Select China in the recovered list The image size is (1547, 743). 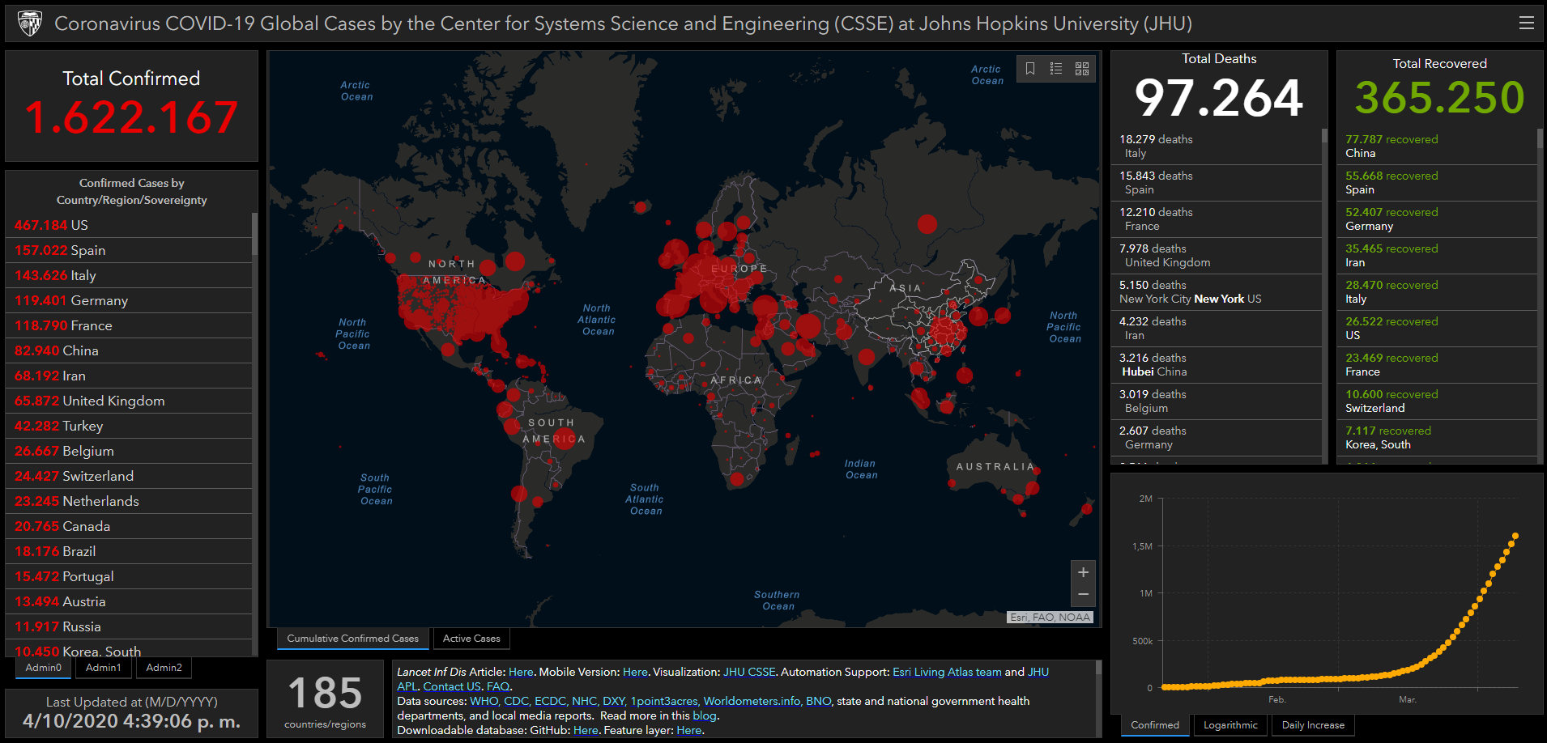tap(1391, 146)
